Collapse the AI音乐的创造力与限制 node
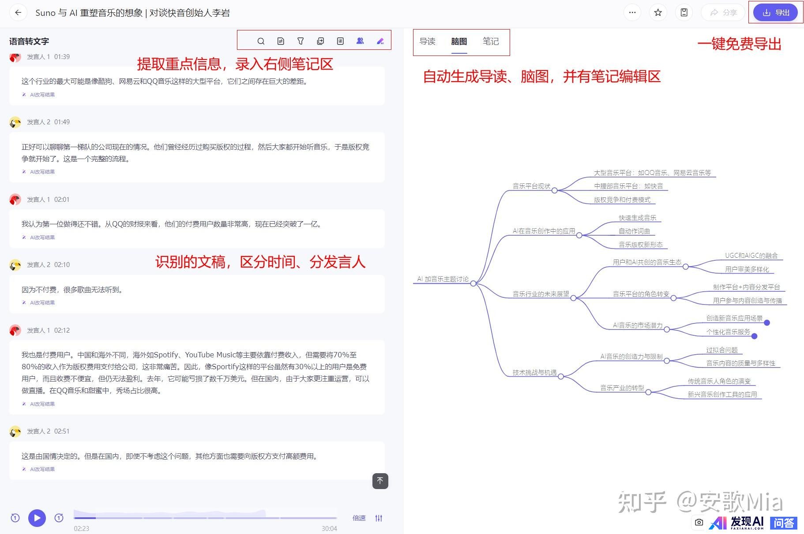This screenshot has height=534, width=804. (x=667, y=361)
